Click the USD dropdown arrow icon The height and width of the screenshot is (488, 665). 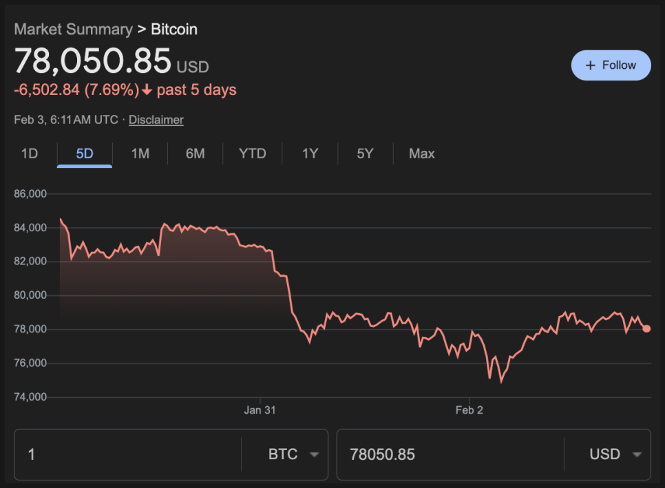637,455
